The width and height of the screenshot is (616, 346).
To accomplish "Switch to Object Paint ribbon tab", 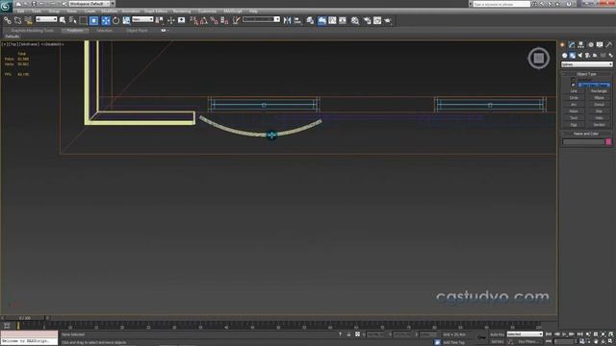I will click(x=137, y=30).
